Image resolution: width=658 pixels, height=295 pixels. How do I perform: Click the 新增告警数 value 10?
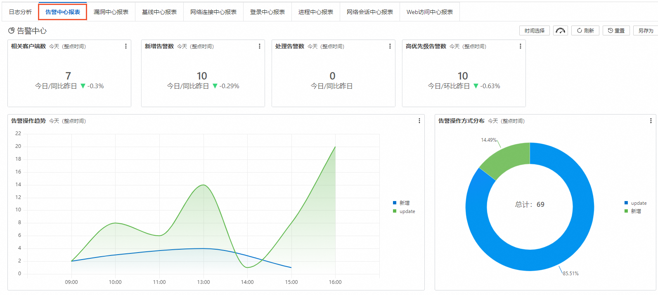click(202, 76)
